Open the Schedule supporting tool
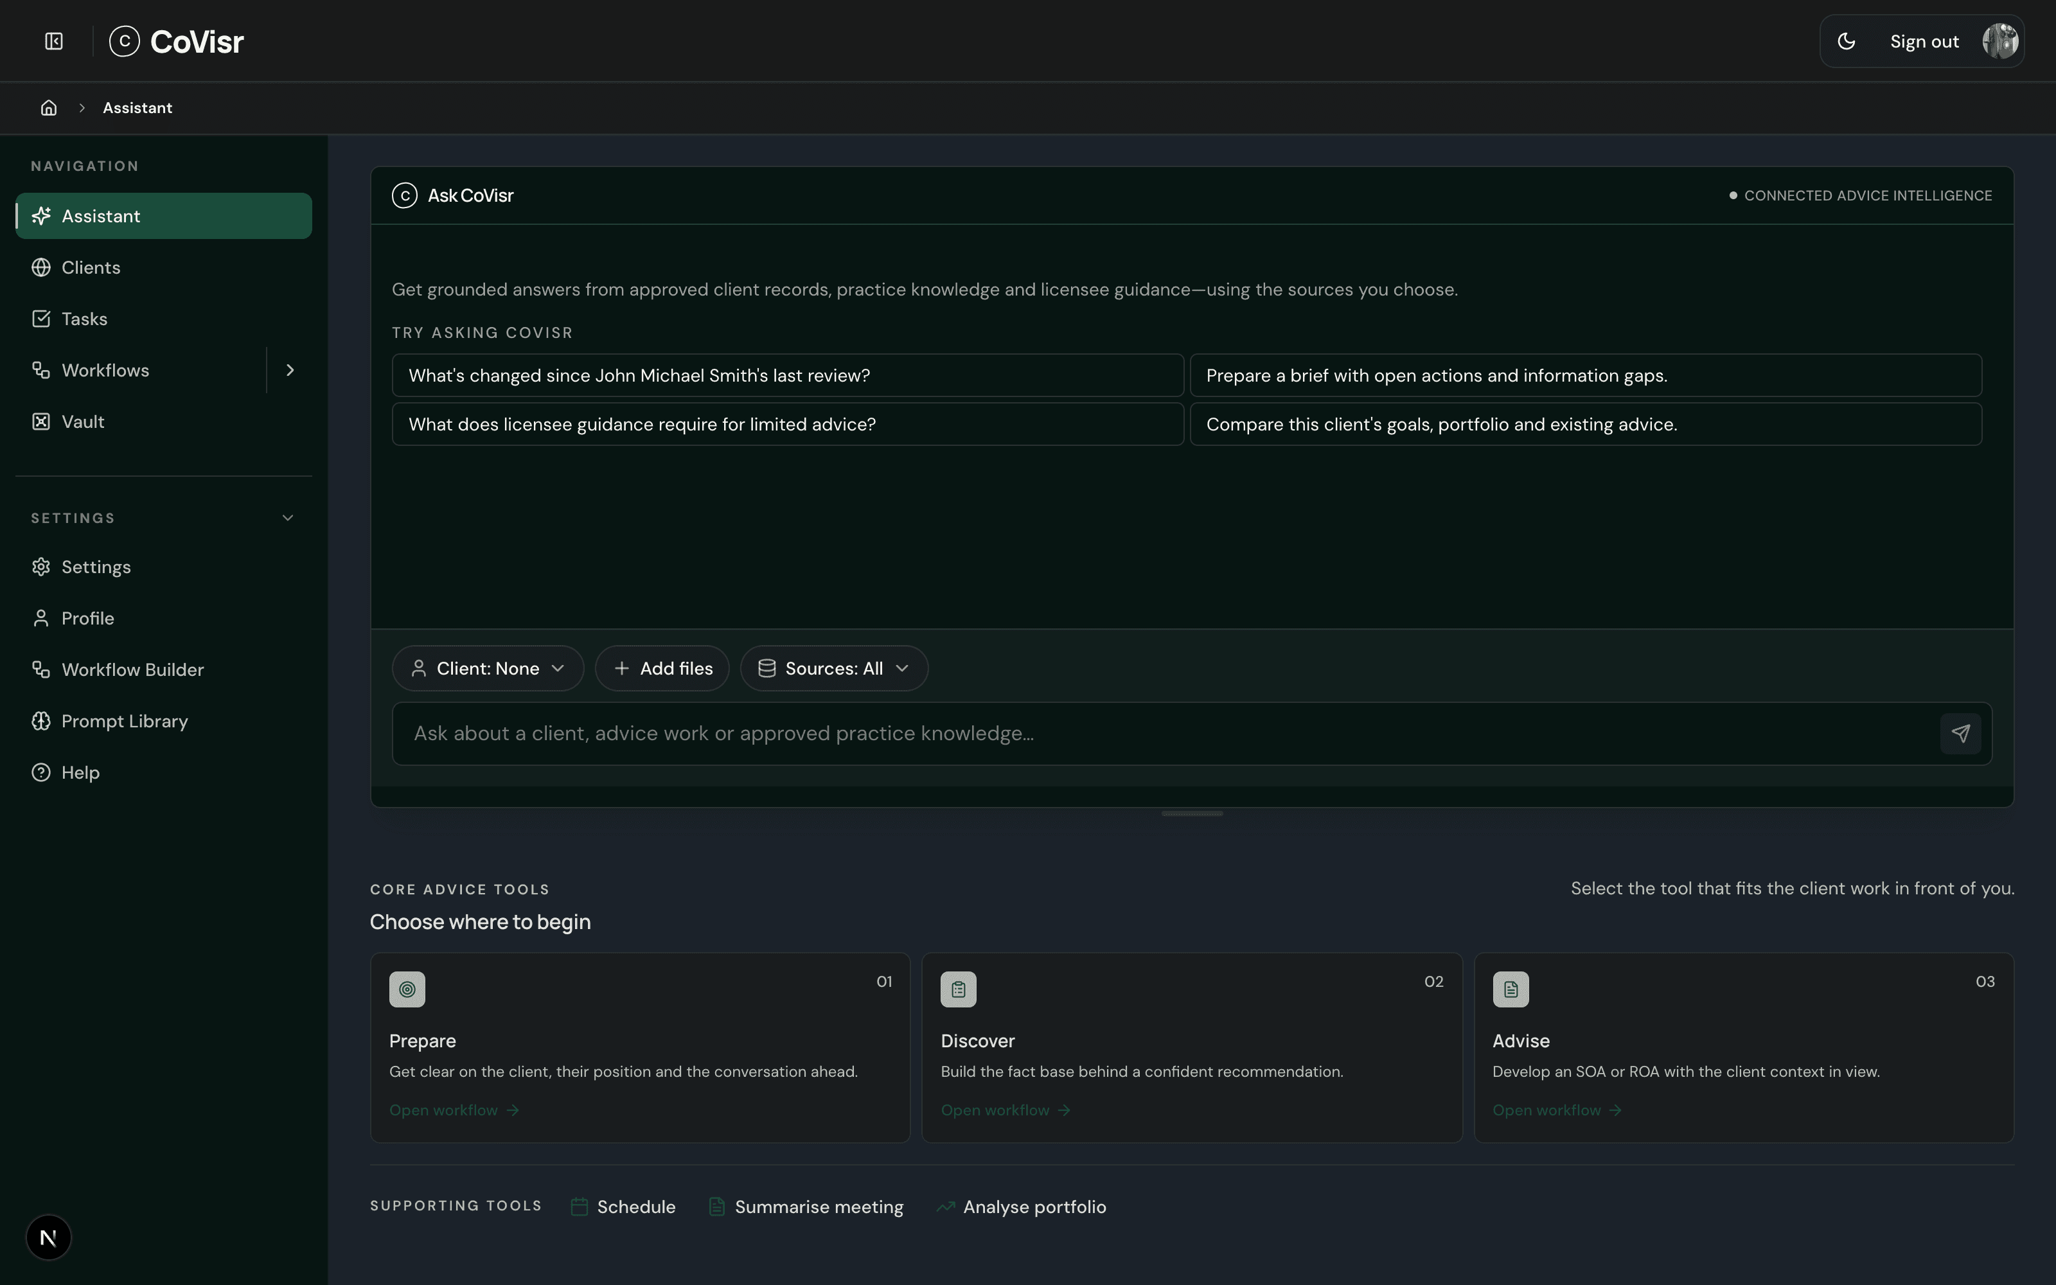Viewport: 2056px width, 1285px height. [x=624, y=1207]
